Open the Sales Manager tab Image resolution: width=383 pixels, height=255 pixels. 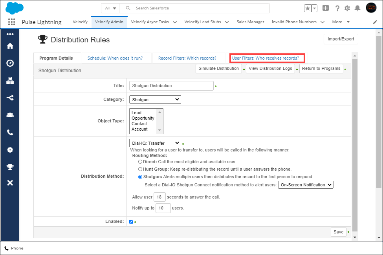click(250, 22)
